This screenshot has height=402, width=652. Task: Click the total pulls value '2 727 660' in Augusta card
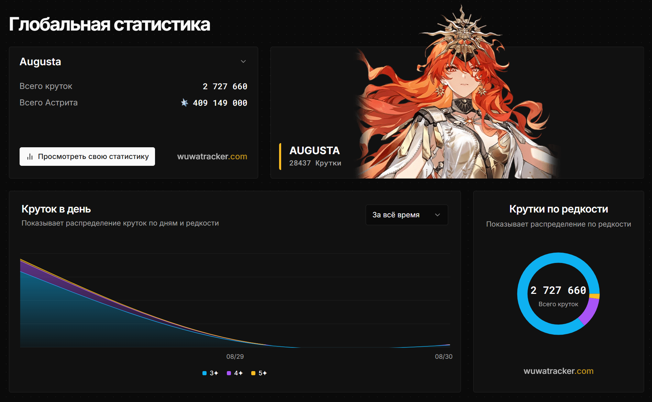pyautogui.click(x=225, y=87)
